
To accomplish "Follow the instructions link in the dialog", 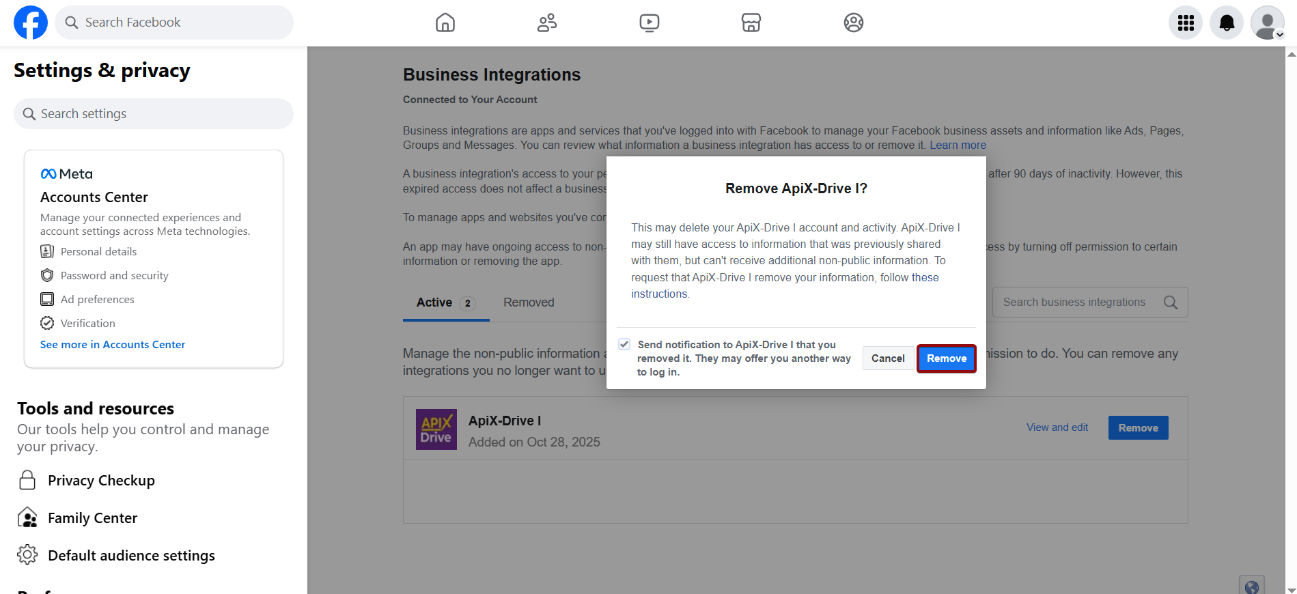I will tap(659, 294).
